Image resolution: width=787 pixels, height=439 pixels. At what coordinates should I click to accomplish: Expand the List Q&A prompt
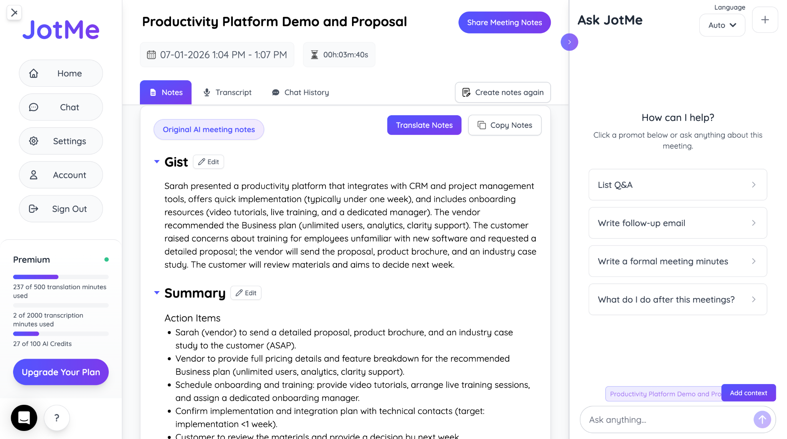coord(677,185)
